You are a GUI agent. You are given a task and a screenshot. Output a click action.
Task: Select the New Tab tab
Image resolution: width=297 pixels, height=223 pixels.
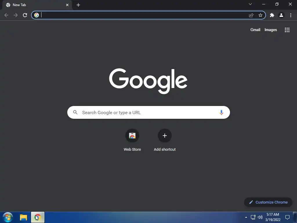pos(37,5)
